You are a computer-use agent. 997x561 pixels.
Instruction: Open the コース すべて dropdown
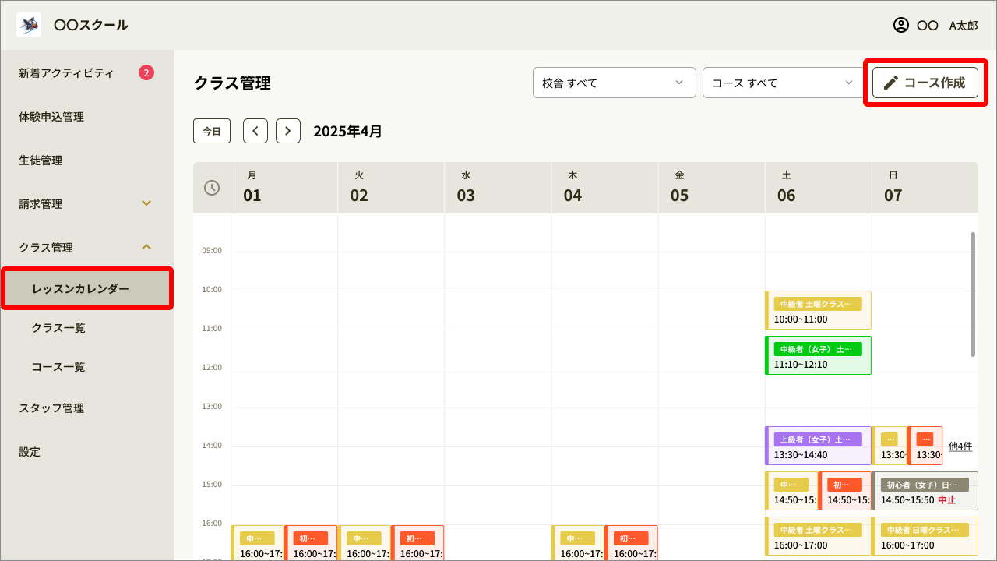pyautogui.click(x=784, y=83)
